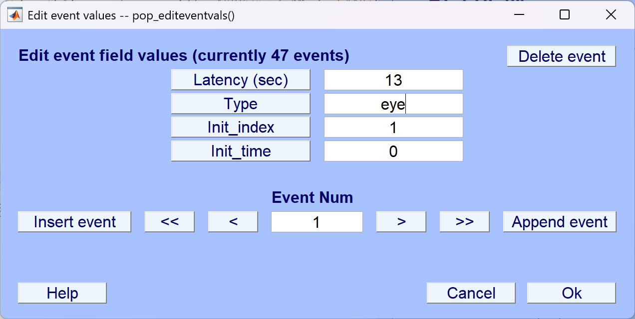The width and height of the screenshot is (635, 319).
Task: Click the Latency (sec) field label button
Action: coord(241,80)
